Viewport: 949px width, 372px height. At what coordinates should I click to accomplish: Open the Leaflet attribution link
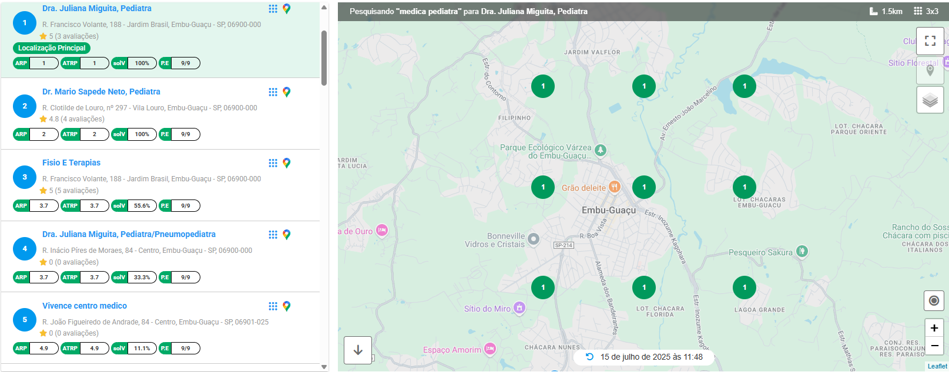[937, 366]
